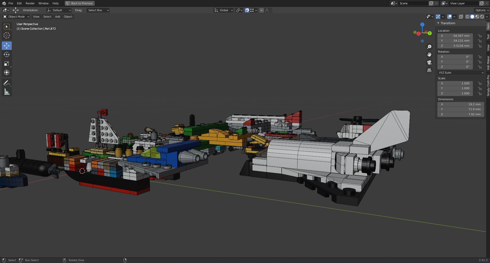
Task: Open the viewport View menu
Action: tap(36, 17)
